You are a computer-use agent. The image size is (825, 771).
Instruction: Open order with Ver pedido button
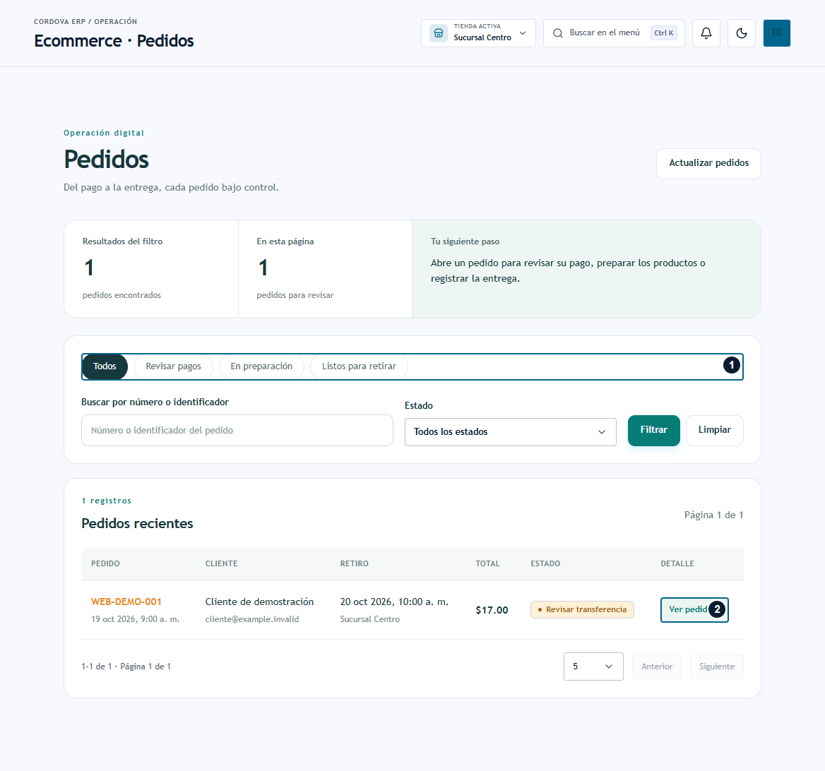(x=694, y=609)
